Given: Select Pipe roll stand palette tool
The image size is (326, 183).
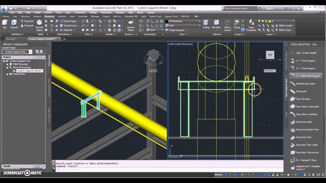Looking at the screenshot, I should point(303,99).
